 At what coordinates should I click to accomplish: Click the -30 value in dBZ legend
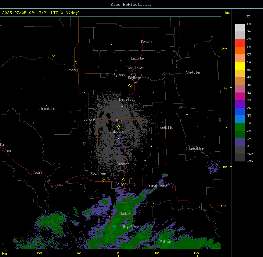tap(250, 161)
